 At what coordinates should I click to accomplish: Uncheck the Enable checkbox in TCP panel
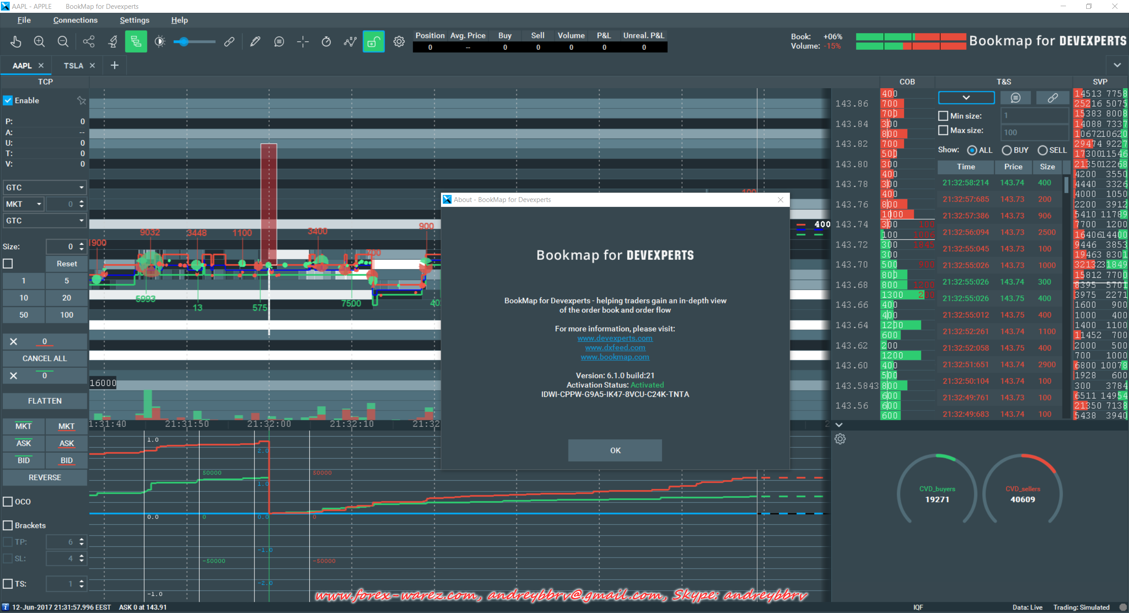point(8,101)
